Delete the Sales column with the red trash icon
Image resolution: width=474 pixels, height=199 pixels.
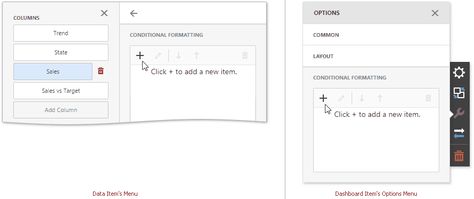pyautogui.click(x=100, y=71)
